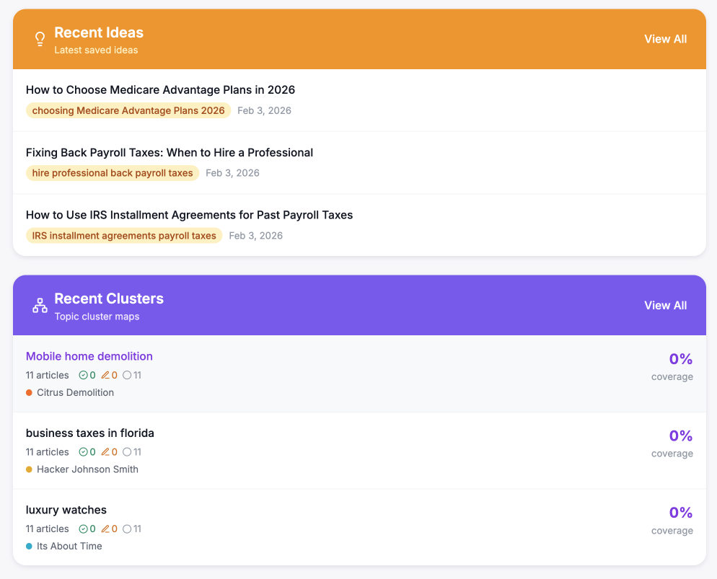
Task: Select the Medicare Advantage Plans idea
Action: click(160, 89)
